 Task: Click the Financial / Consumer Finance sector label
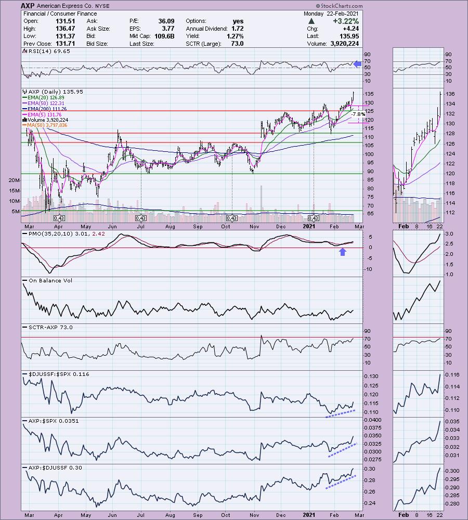(x=60, y=14)
